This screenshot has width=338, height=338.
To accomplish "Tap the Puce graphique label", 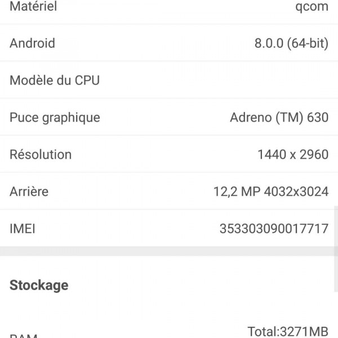I will point(55,118).
